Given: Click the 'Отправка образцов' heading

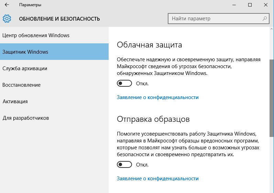Looking at the screenshot, I should tap(153, 119).
